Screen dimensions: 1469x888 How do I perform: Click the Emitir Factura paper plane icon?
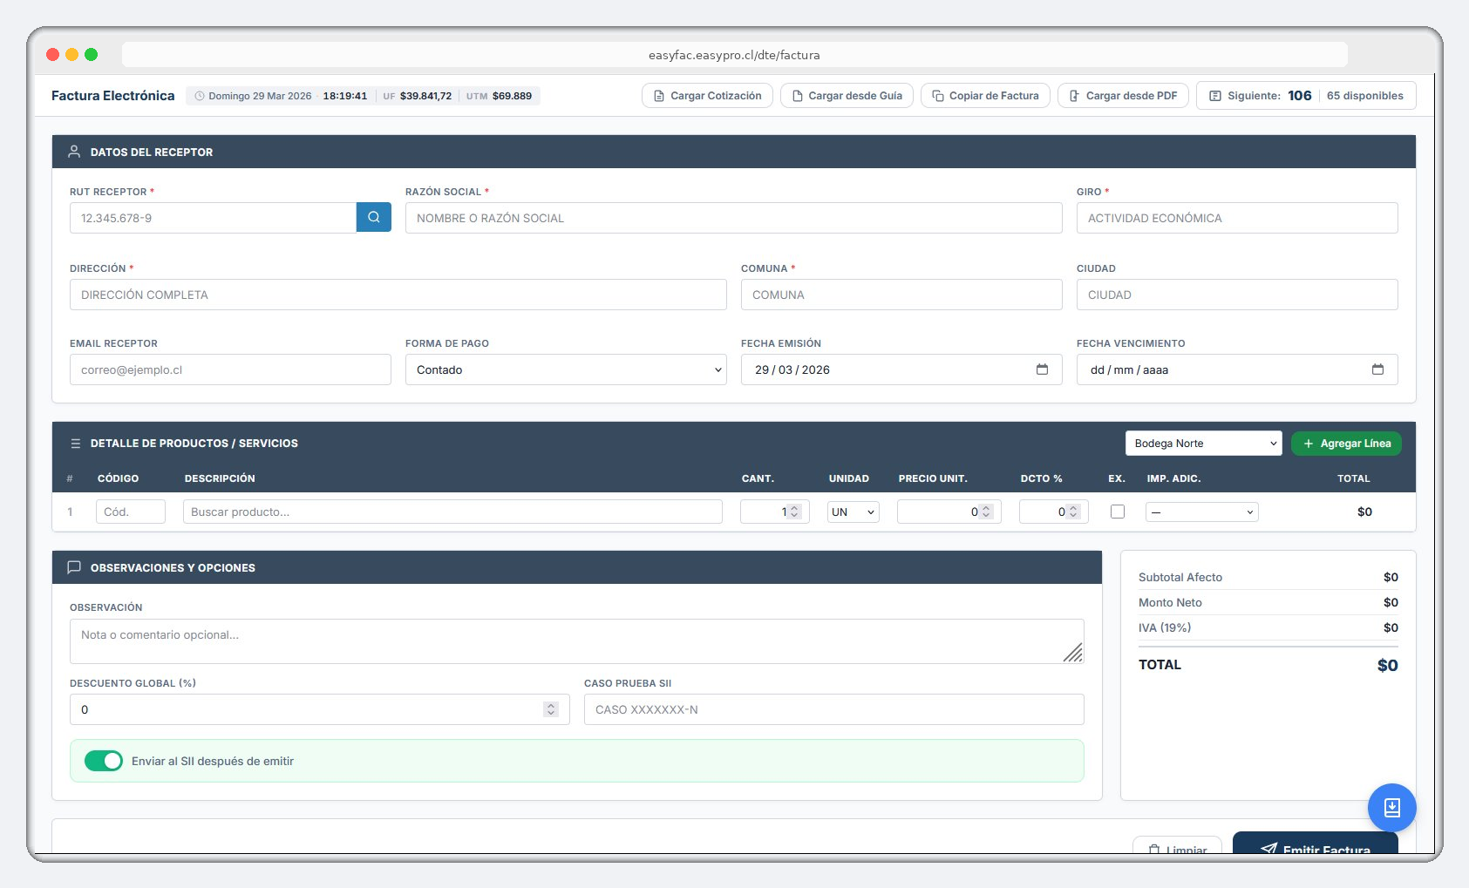click(x=1269, y=850)
